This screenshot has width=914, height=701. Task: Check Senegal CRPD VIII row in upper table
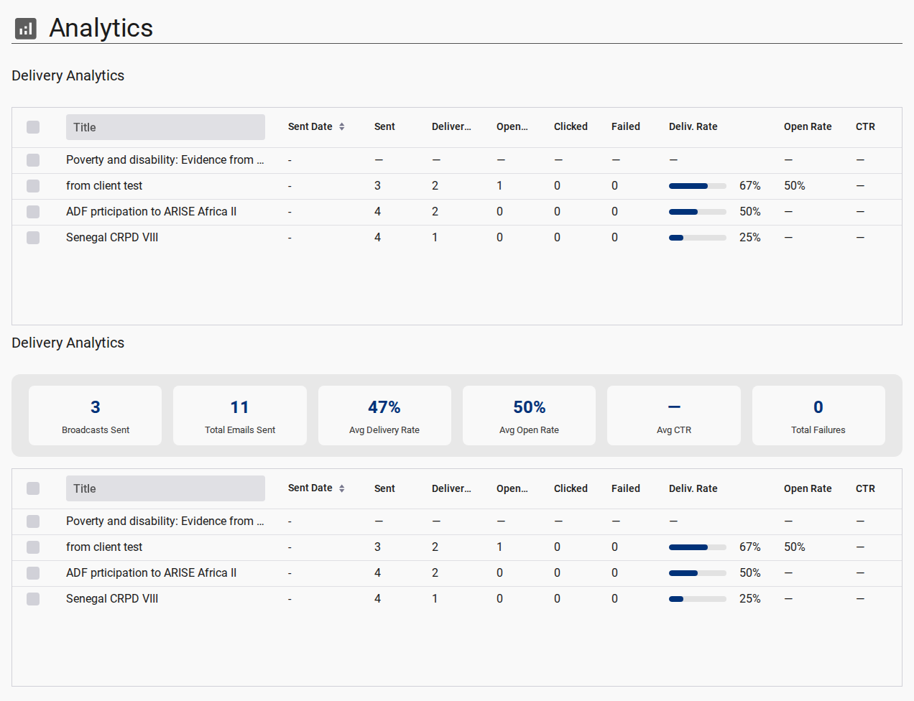33,238
